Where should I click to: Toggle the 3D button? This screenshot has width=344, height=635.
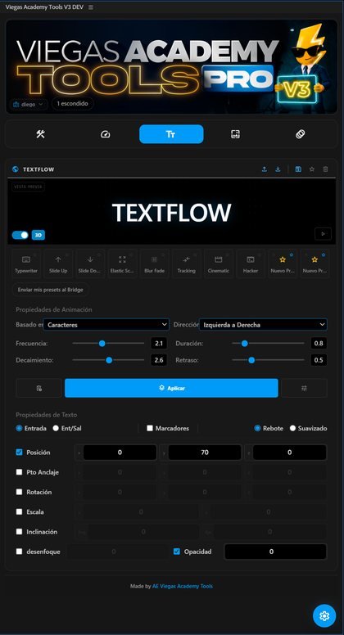coord(38,235)
